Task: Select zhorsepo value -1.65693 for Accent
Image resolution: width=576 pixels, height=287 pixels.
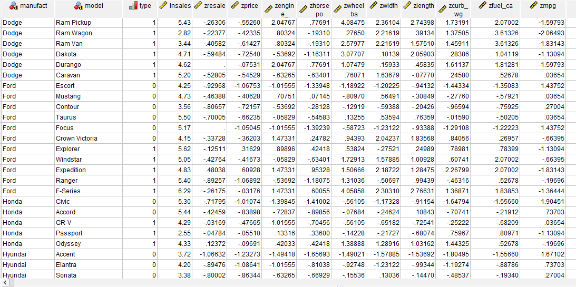Action: (x=314, y=254)
